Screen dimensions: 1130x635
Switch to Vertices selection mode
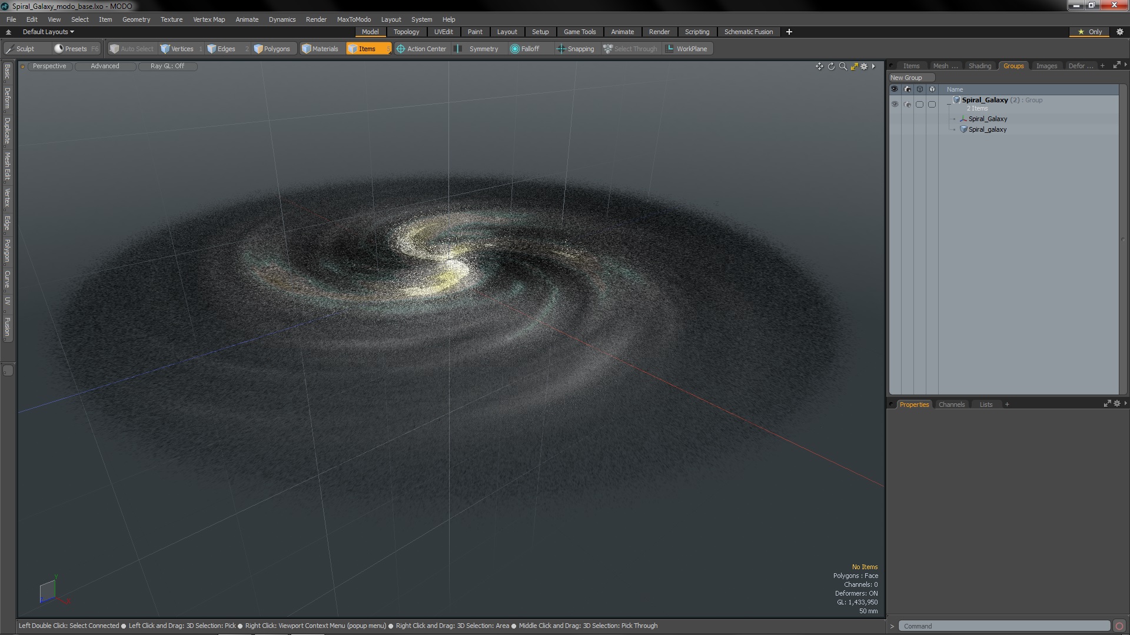[181, 49]
